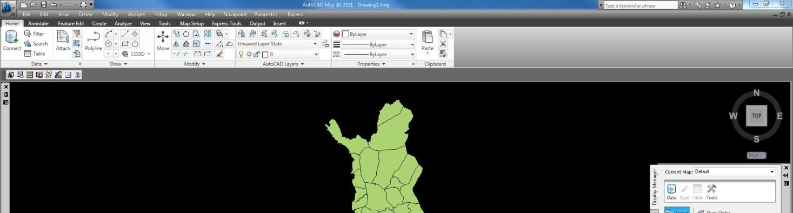Open the COGO dropdown
Viewport: 793px width, 213px height.
point(136,54)
